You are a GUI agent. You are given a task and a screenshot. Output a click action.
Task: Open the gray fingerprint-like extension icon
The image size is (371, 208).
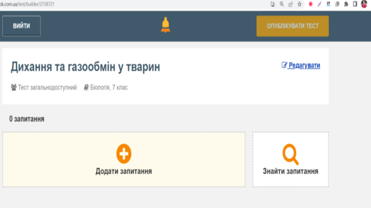[337, 4]
